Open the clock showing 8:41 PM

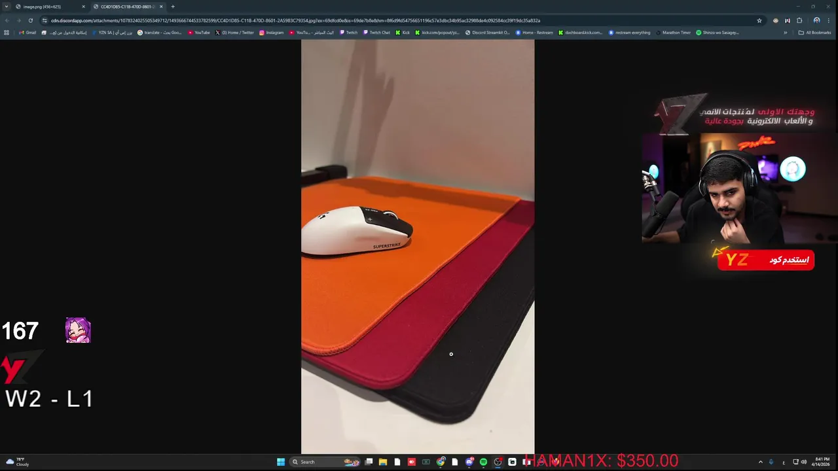pyautogui.click(x=821, y=462)
